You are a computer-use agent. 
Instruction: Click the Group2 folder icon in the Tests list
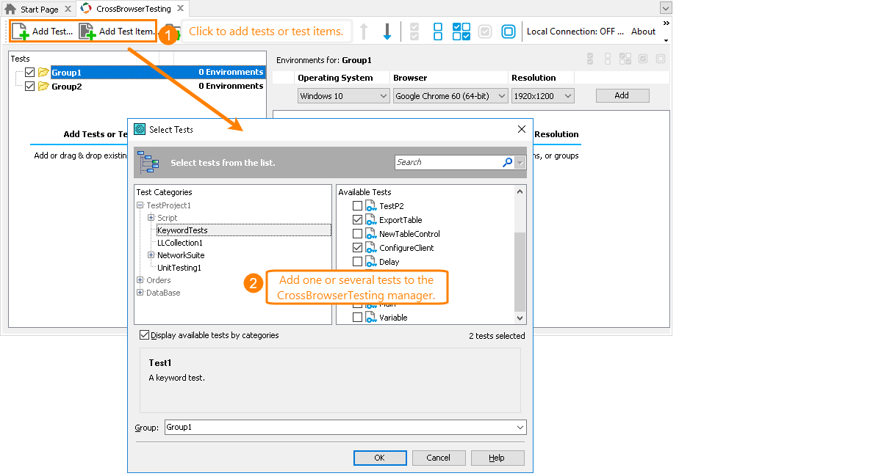click(x=43, y=86)
